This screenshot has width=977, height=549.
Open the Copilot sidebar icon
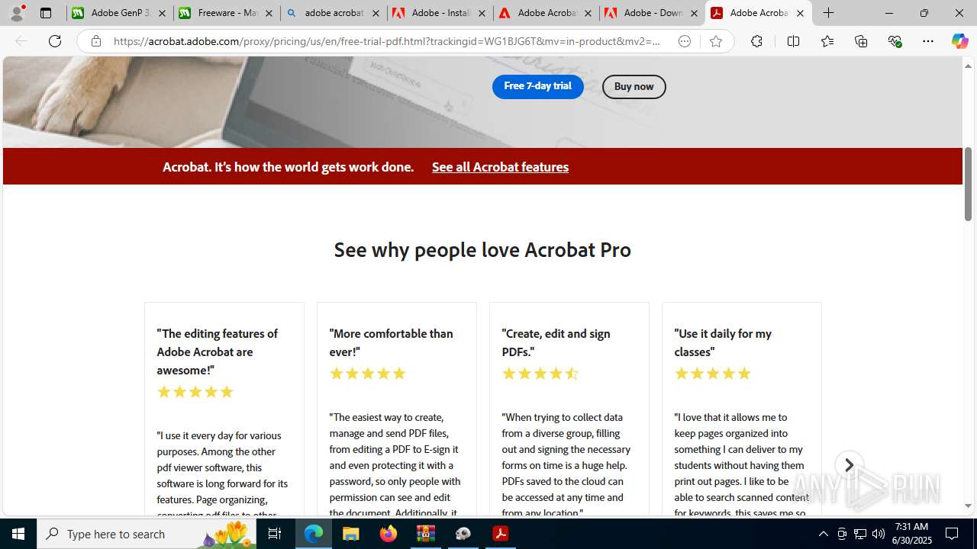click(959, 41)
